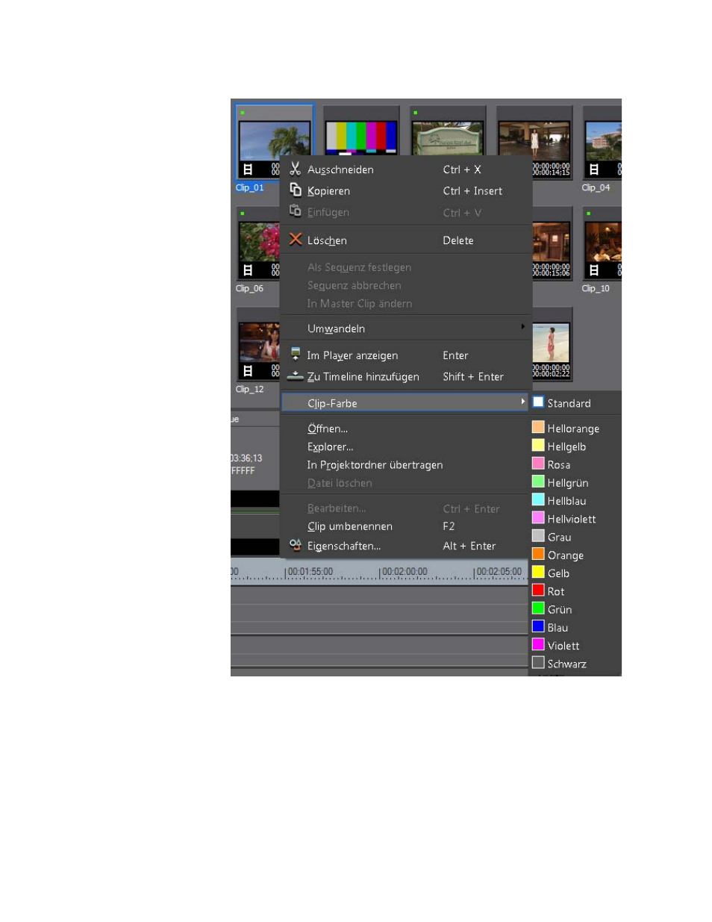
Task: Click the paste icon beside Einfügen
Action: (x=296, y=211)
